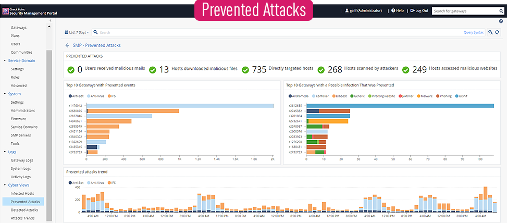Open Administrators under System

coord(22,110)
